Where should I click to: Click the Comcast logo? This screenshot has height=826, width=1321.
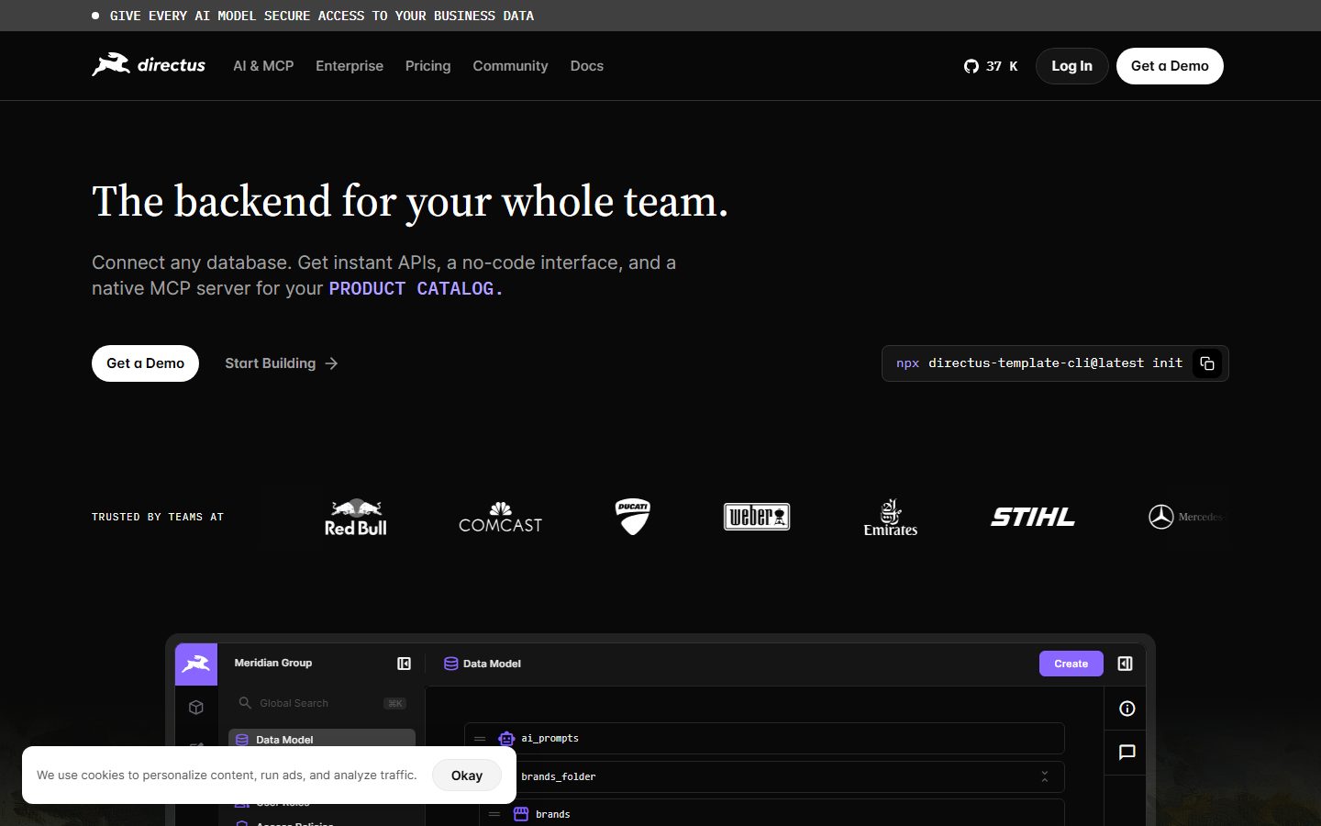tap(501, 518)
